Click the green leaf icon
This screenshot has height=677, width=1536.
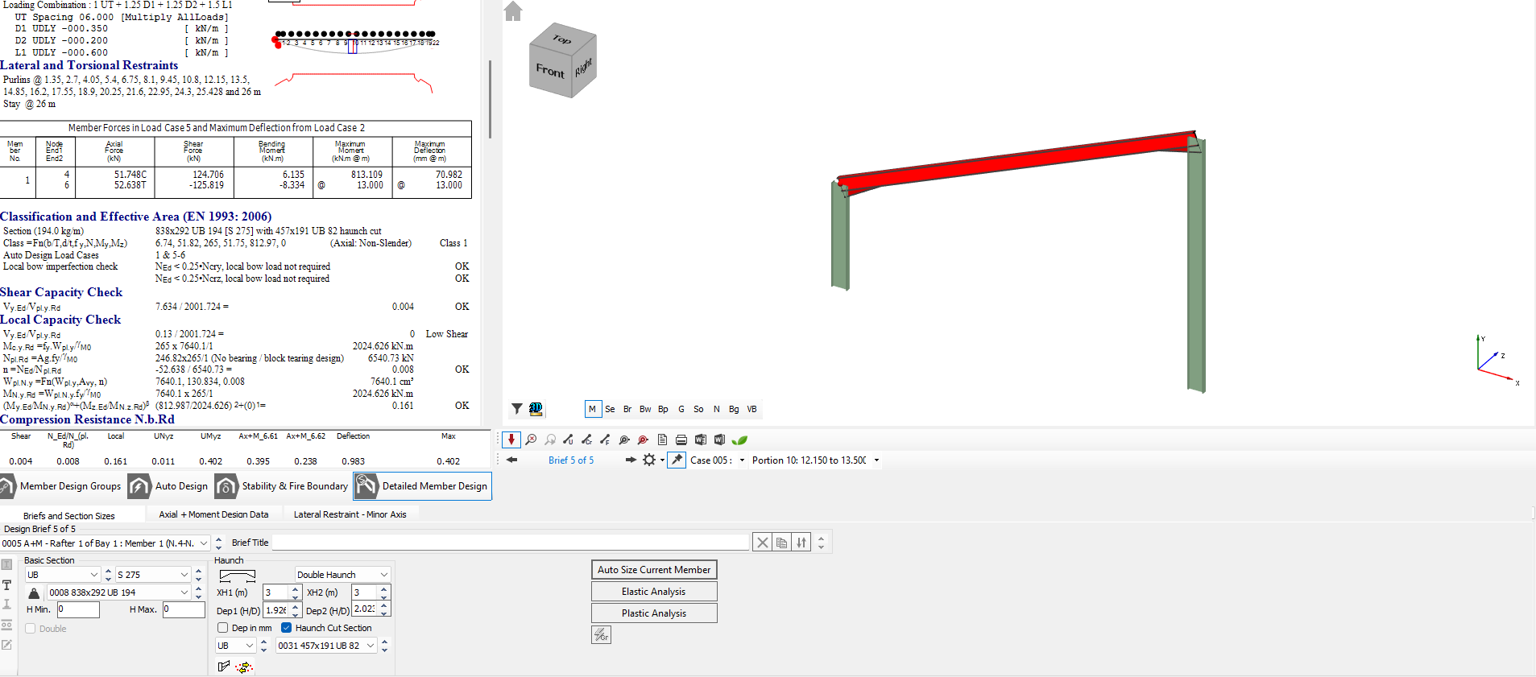(739, 440)
